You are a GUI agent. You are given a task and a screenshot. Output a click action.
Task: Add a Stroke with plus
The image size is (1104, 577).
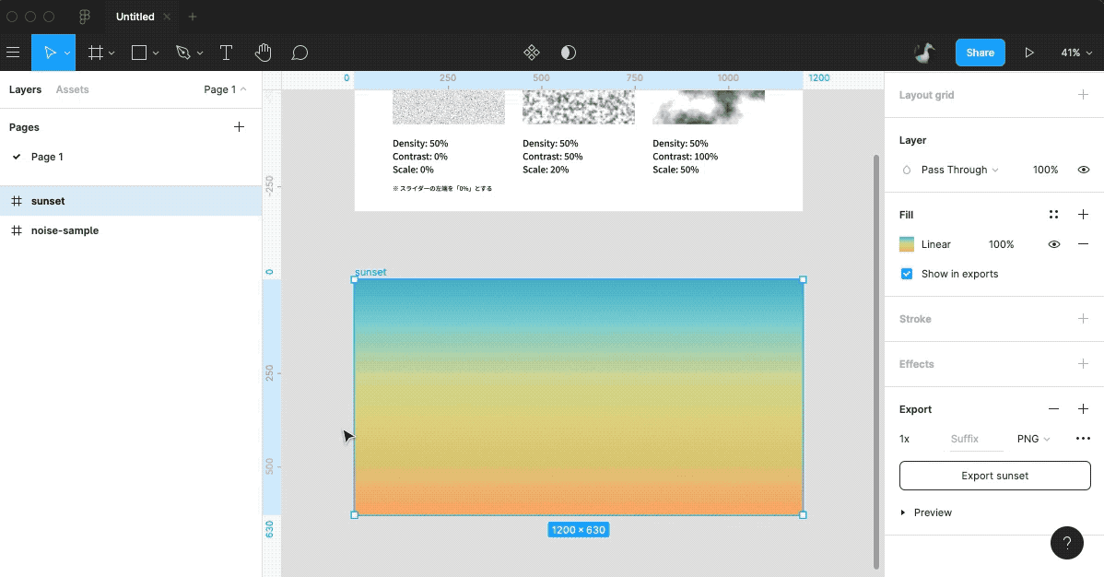coord(1083,318)
